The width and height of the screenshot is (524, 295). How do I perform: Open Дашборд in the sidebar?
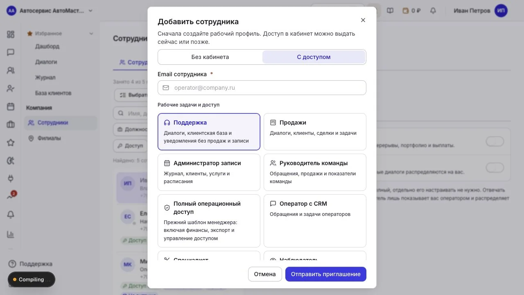pos(47,46)
